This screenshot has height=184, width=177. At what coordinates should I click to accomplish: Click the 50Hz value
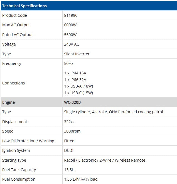point(68,63)
